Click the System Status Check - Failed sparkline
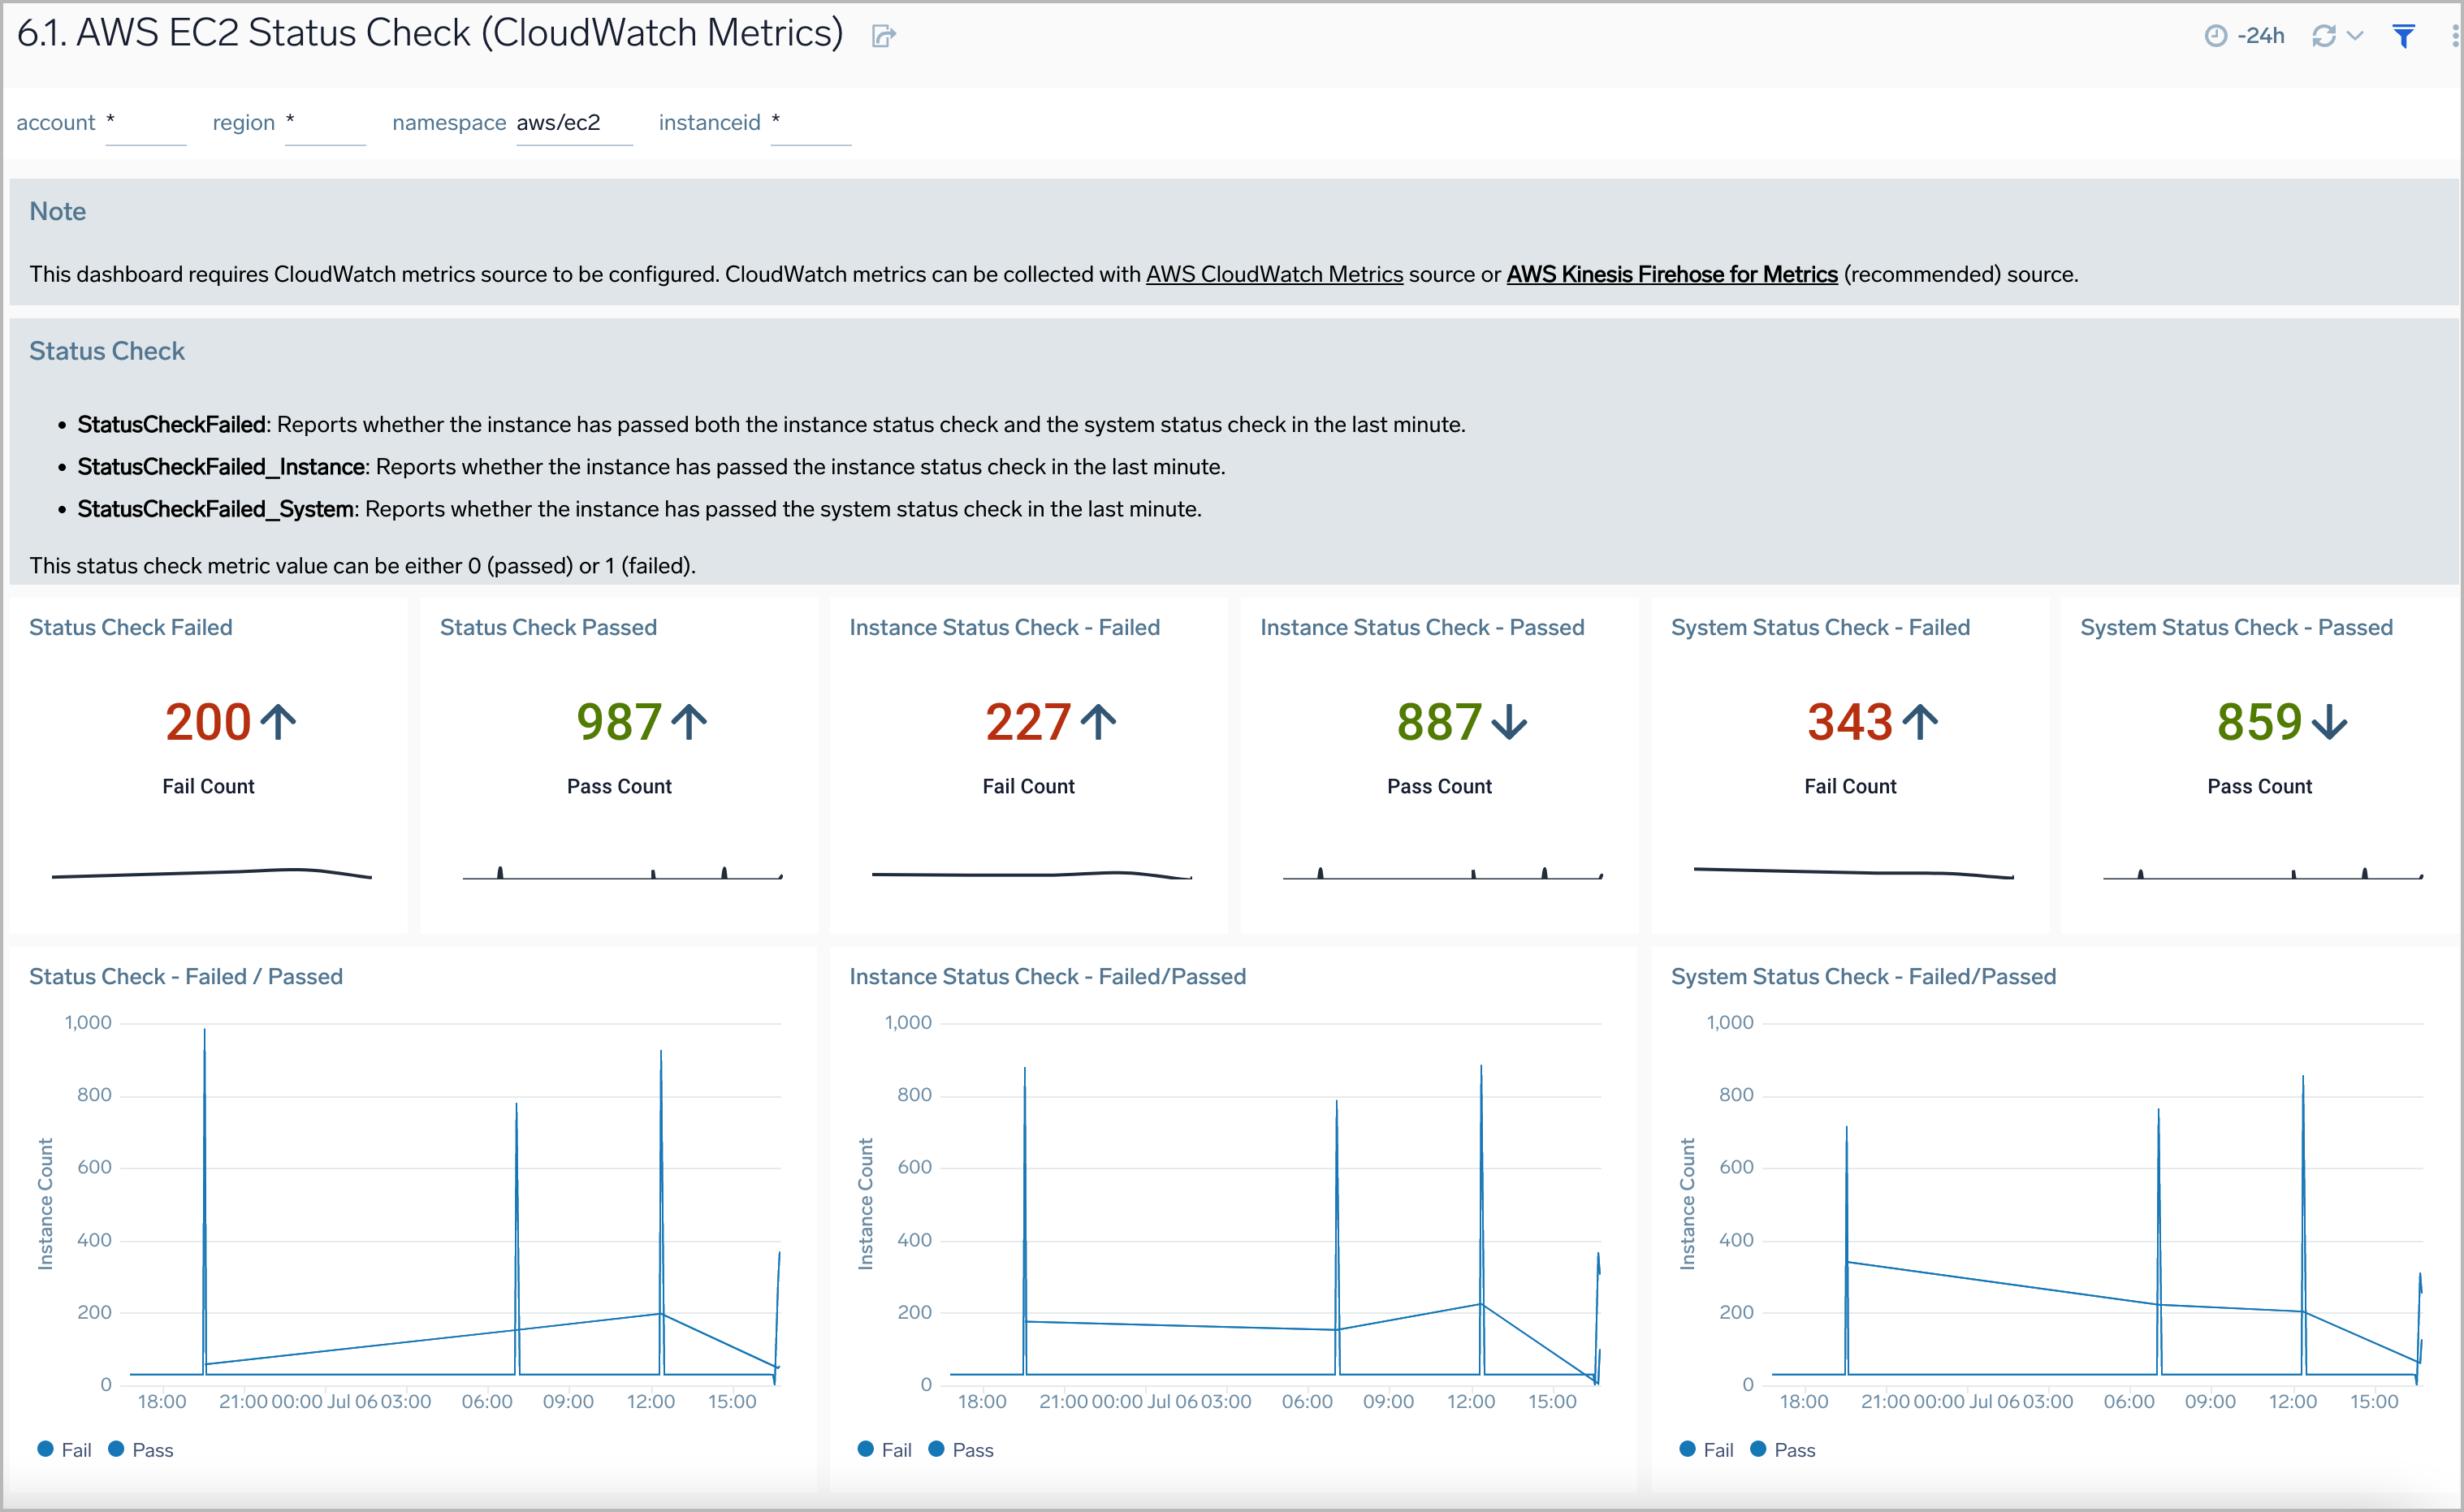2464x1512 pixels. pyautogui.click(x=1853, y=873)
